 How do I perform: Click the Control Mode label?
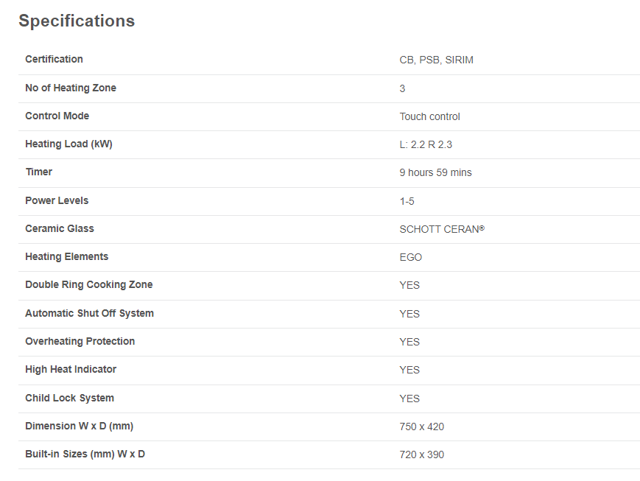[x=57, y=116]
